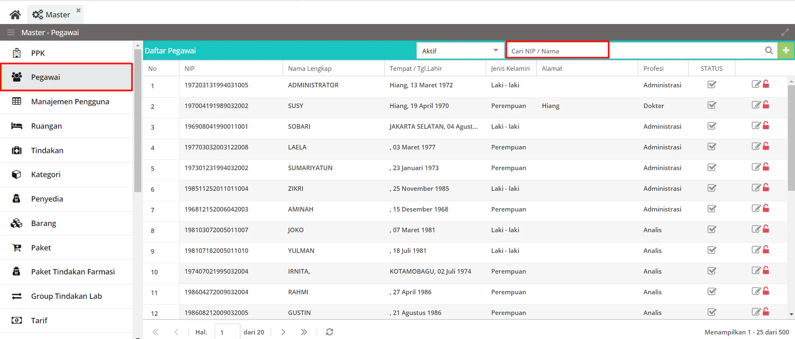This screenshot has width=795, height=339.
Task: Expand panel to fullscreen with arrows icon
Action: click(785, 32)
